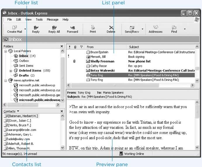The height and width of the screenshot is (167, 202).
Task: Open the Create Mail stationery dropdown arrow
Action: [x=25, y=29]
